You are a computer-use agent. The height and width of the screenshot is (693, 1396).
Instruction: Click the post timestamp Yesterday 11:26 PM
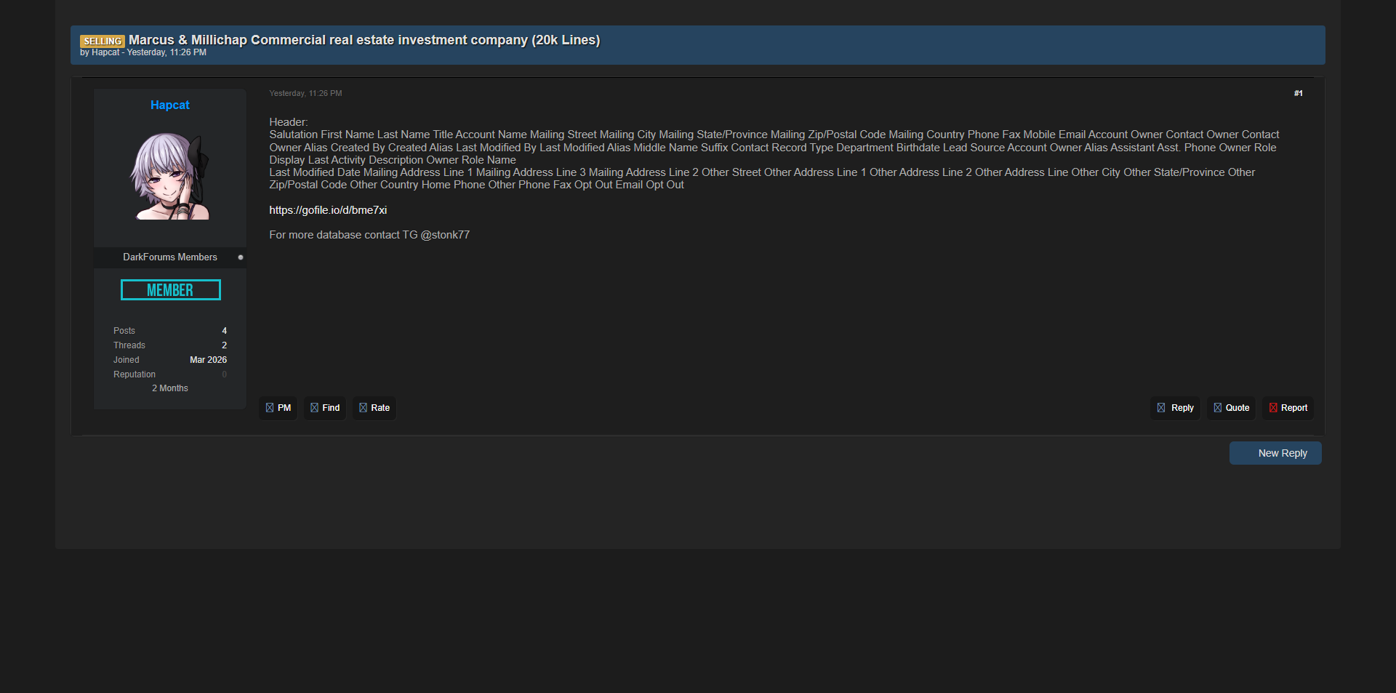(305, 93)
